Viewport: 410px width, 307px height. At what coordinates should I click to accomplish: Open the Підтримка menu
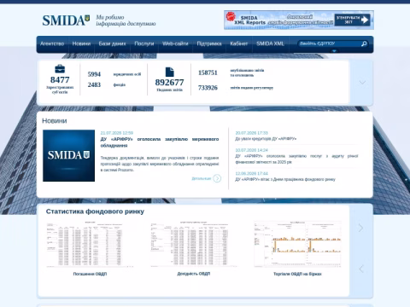tap(209, 43)
